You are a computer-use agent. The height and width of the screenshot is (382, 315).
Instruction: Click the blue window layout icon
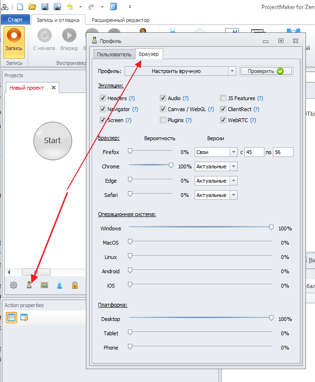click(x=114, y=7)
